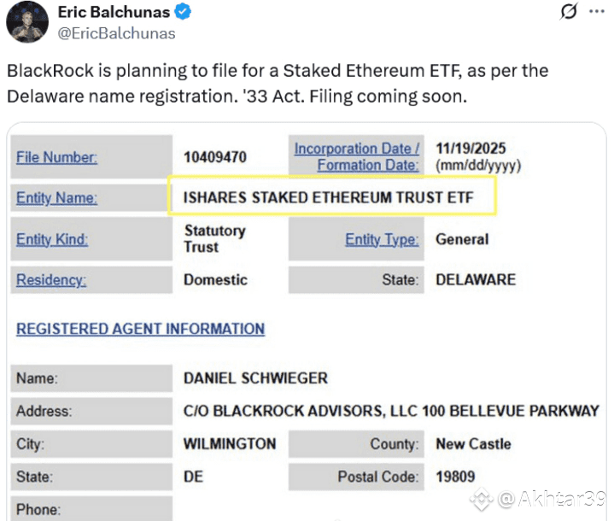Viewport: 614px width, 521px height.
Task: Open the @EricBalchunas handle
Action: [x=116, y=33]
